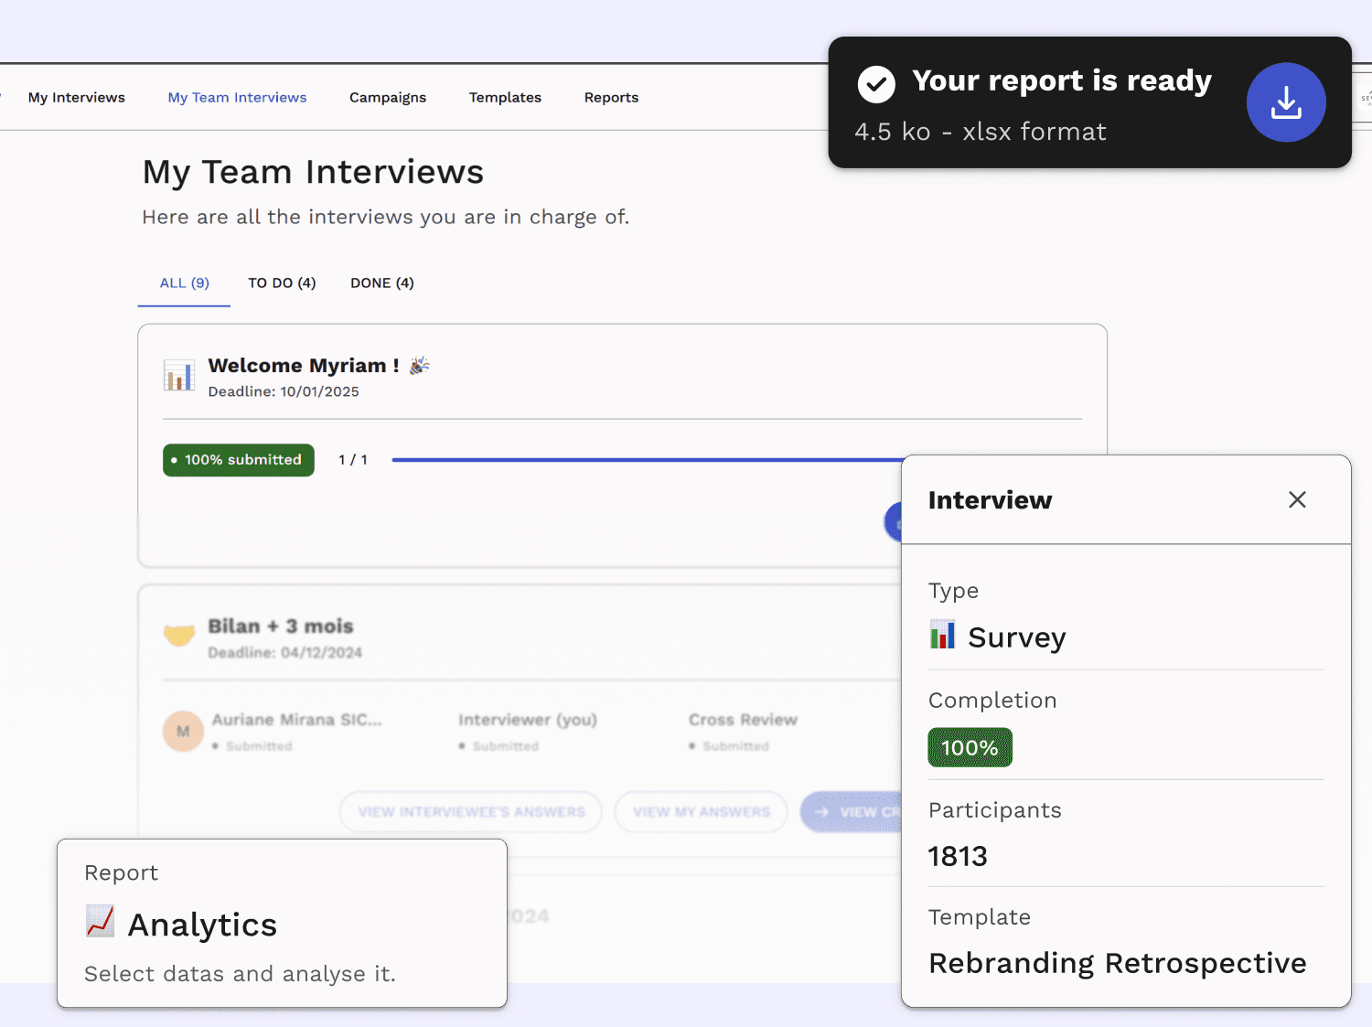The height and width of the screenshot is (1027, 1372).
Task: Open the Bilan + 3 mois interview title
Action: tap(281, 626)
